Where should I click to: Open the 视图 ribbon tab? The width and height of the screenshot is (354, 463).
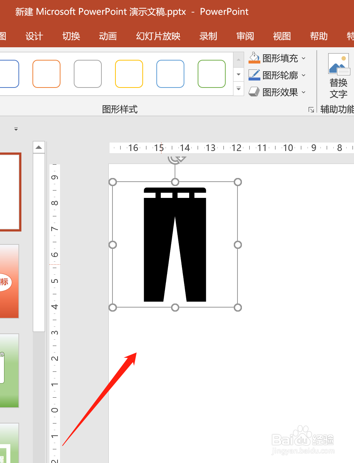[x=281, y=36]
